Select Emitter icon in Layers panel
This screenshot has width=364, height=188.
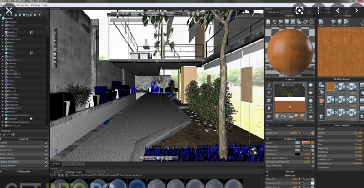(x=269, y=110)
